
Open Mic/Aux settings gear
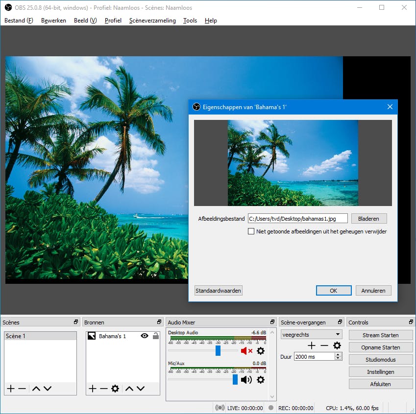[x=261, y=380]
